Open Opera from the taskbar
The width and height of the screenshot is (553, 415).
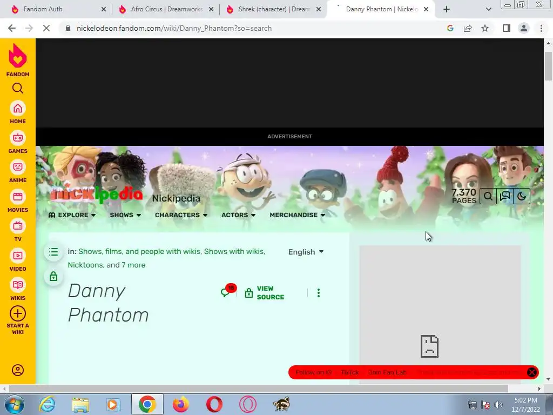[214, 404]
